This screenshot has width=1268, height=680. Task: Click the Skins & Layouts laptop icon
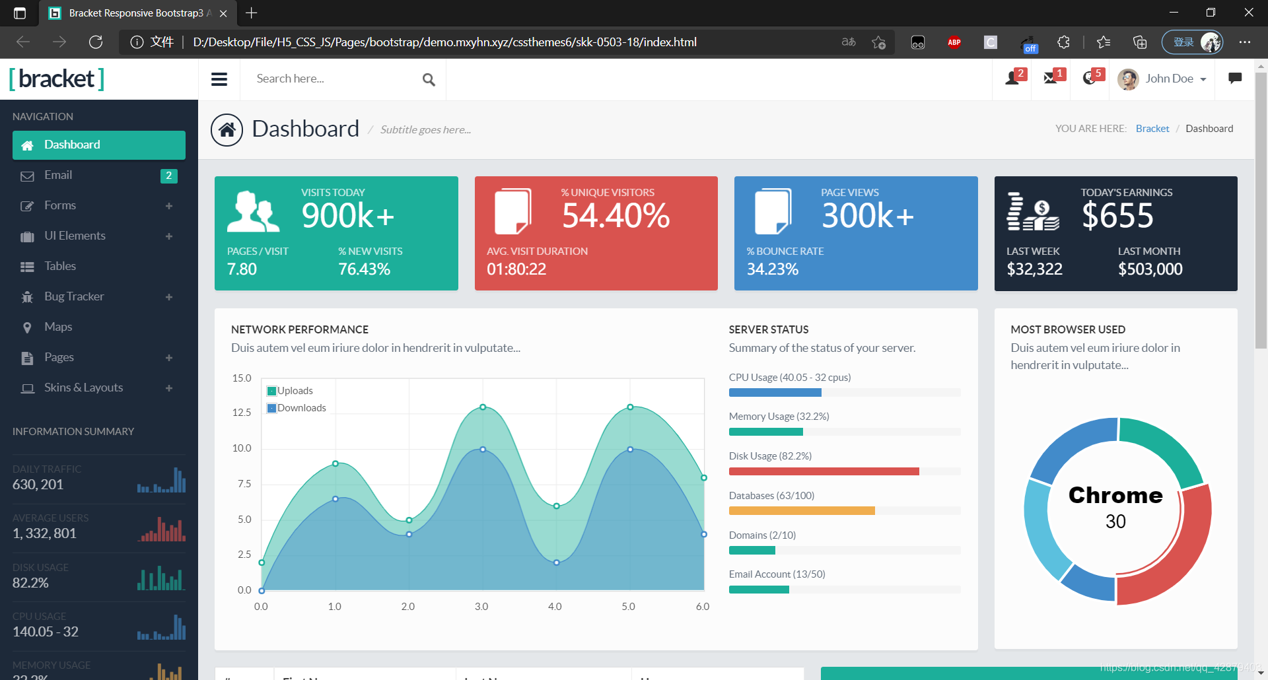click(27, 388)
